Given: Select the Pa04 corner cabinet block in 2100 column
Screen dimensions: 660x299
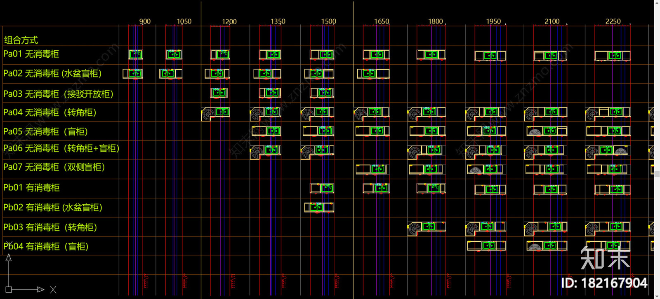Looking at the screenshot, I should click(546, 114).
